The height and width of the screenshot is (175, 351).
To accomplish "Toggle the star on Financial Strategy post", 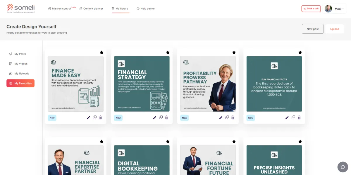I will [168, 52].
